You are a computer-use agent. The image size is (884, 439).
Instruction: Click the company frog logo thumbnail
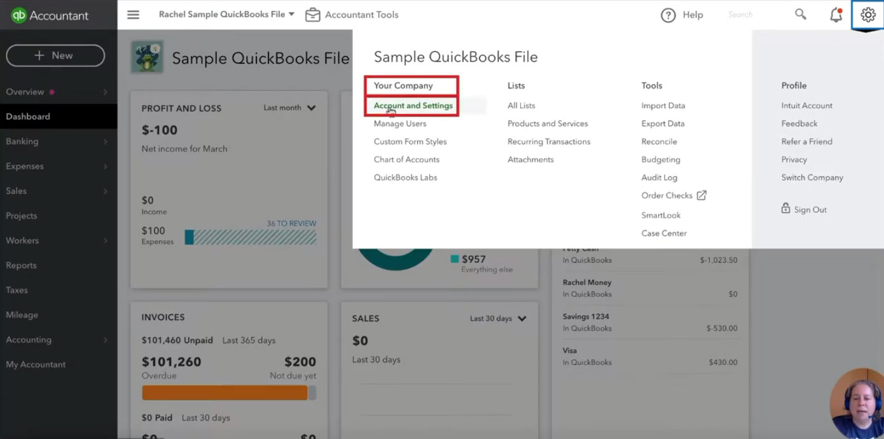point(148,57)
